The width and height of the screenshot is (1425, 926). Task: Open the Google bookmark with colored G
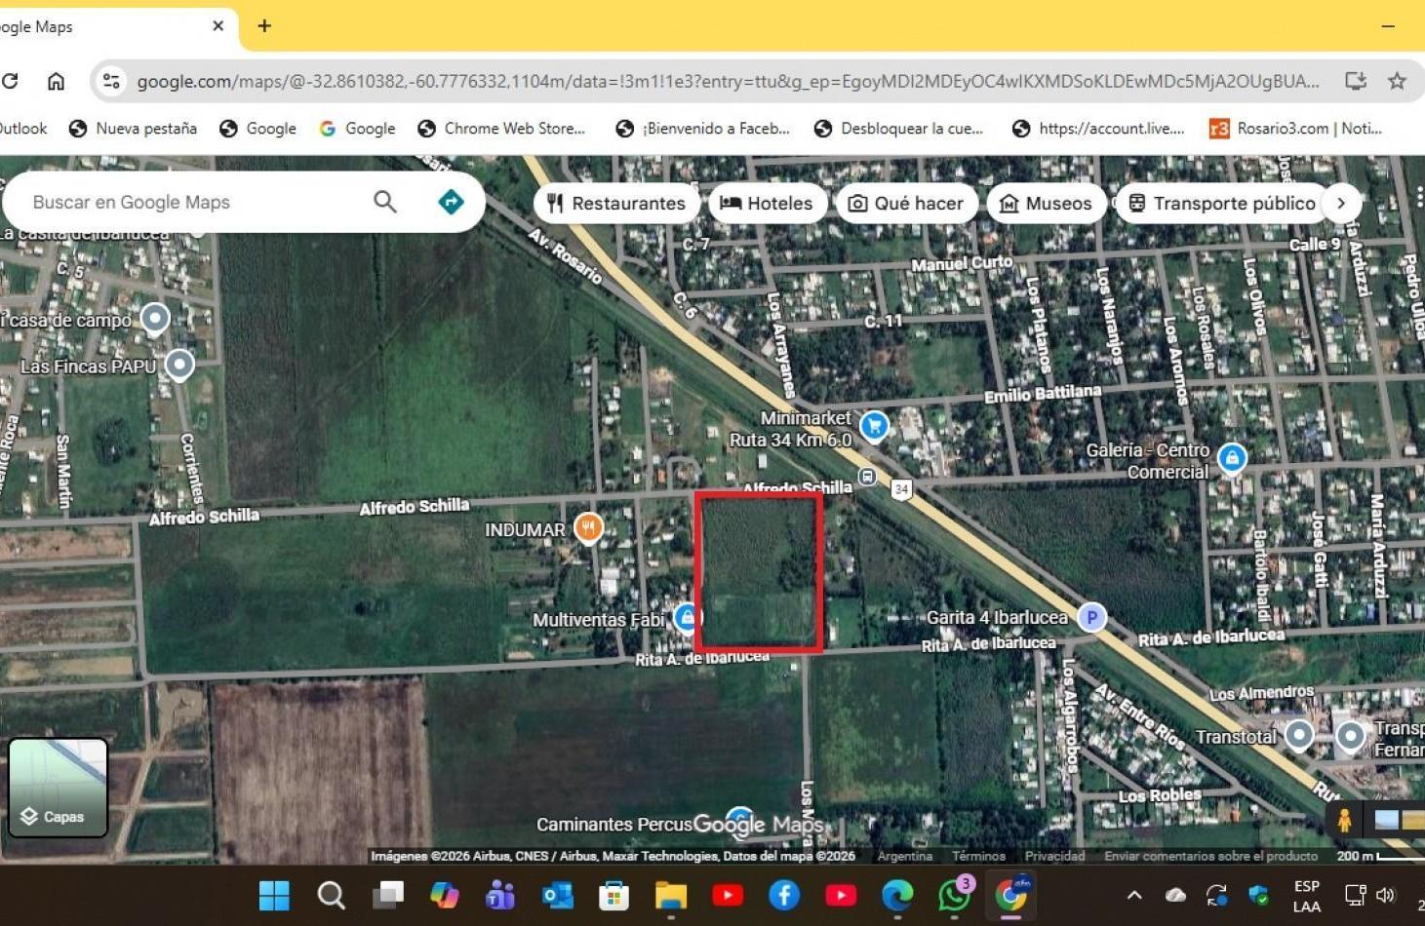click(357, 129)
